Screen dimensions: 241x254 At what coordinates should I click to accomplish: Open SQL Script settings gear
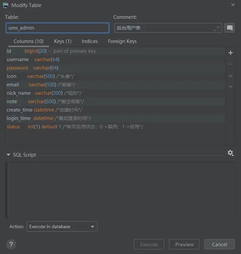pyautogui.click(x=231, y=153)
